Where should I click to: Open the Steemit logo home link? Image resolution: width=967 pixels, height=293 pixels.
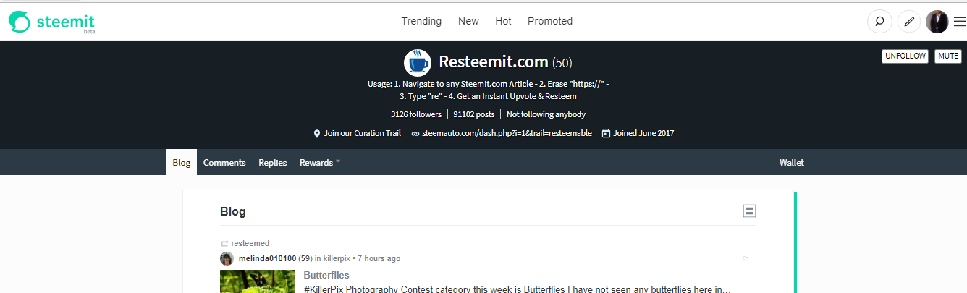coord(52,22)
